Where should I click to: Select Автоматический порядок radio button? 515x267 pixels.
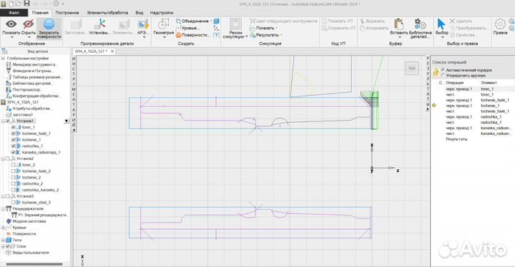(443, 70)
